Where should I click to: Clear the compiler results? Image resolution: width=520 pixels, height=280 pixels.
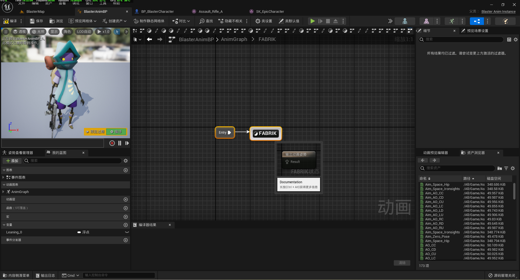[402, 263]
